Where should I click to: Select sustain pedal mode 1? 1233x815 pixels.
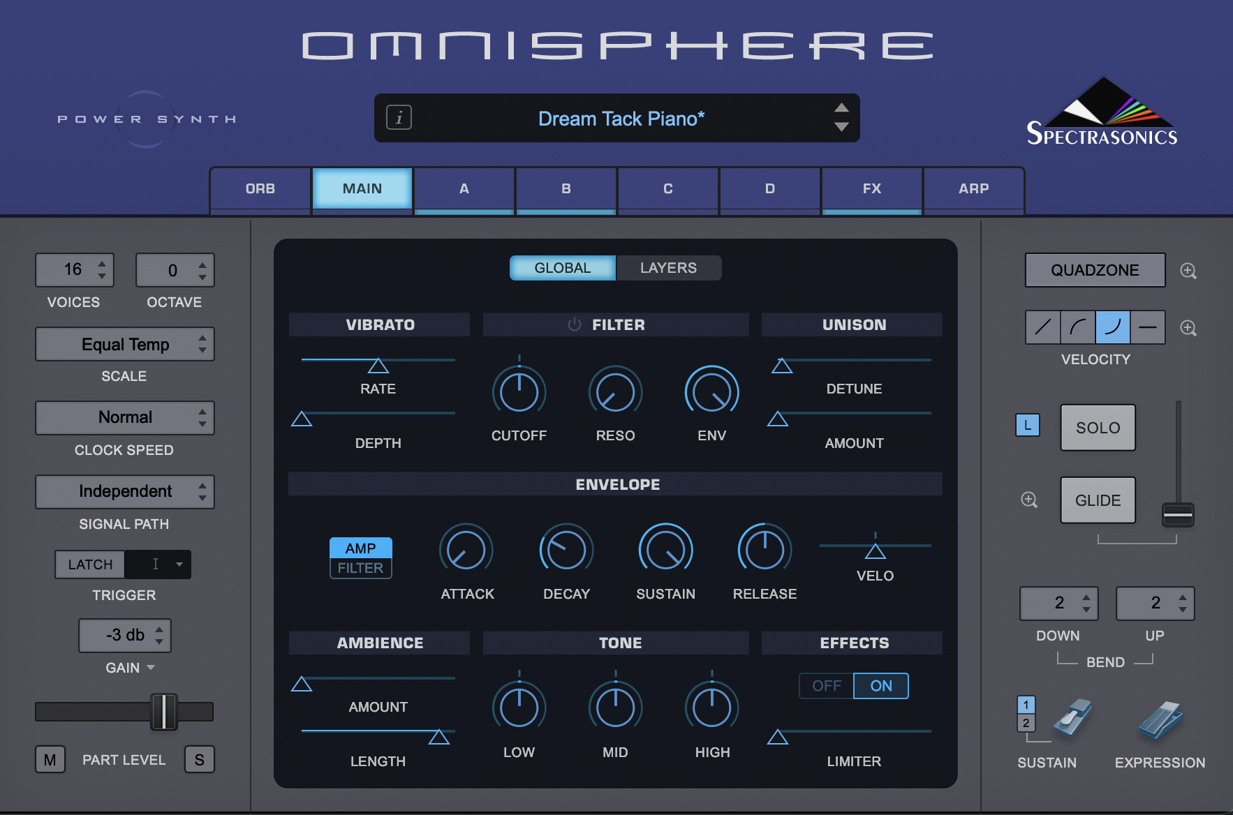tap(1026, 705)
